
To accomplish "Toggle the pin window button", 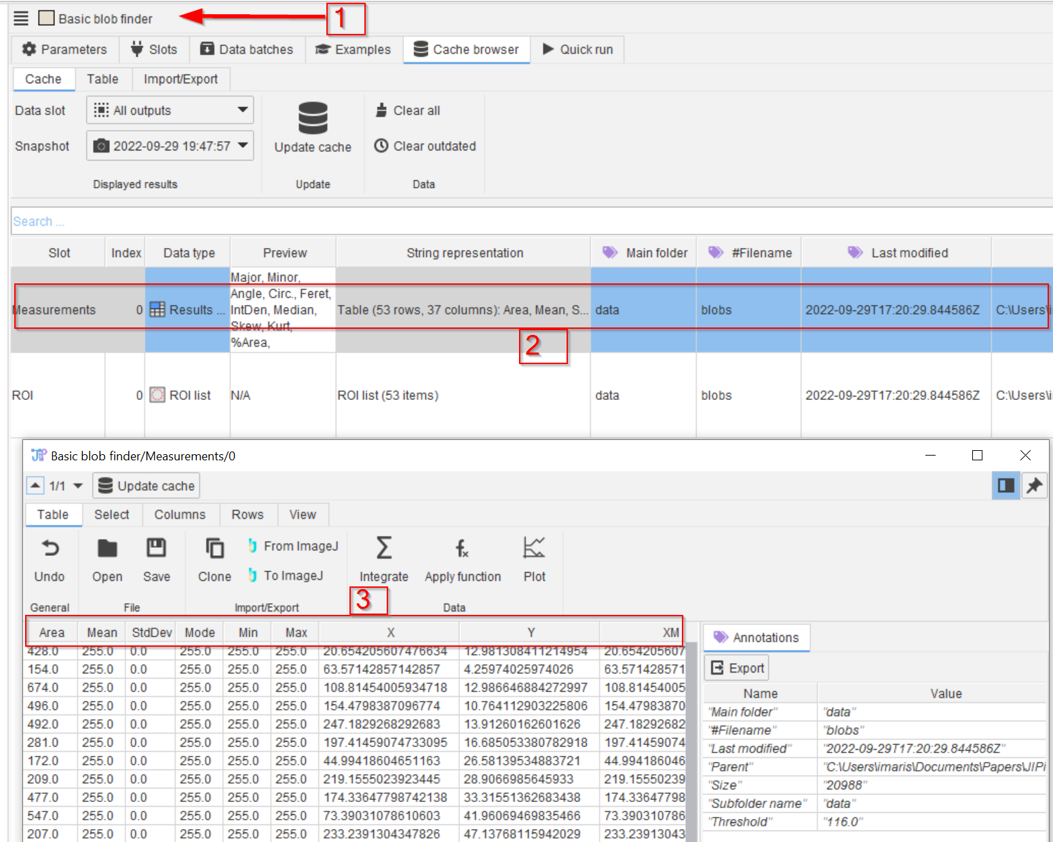I will [x=1034, y=485].
